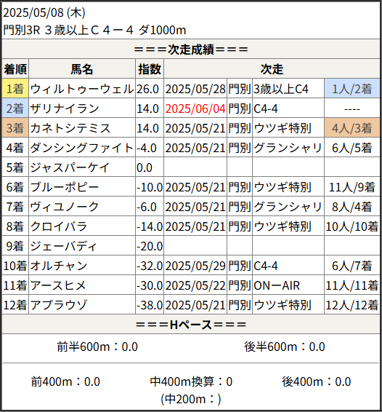Click ブルーポピー index value -10.0
This screenshot has height=412, width=382.
pyautogui.click(x=150, y=187)
